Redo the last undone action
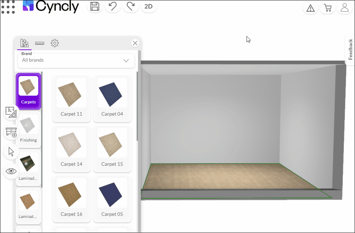355x233 pixels. (x=131, y=7)
